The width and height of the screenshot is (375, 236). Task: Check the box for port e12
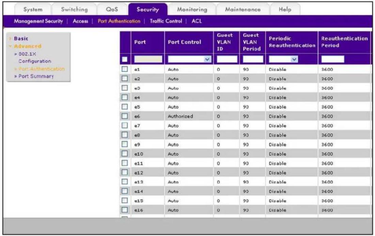(125, 172)
